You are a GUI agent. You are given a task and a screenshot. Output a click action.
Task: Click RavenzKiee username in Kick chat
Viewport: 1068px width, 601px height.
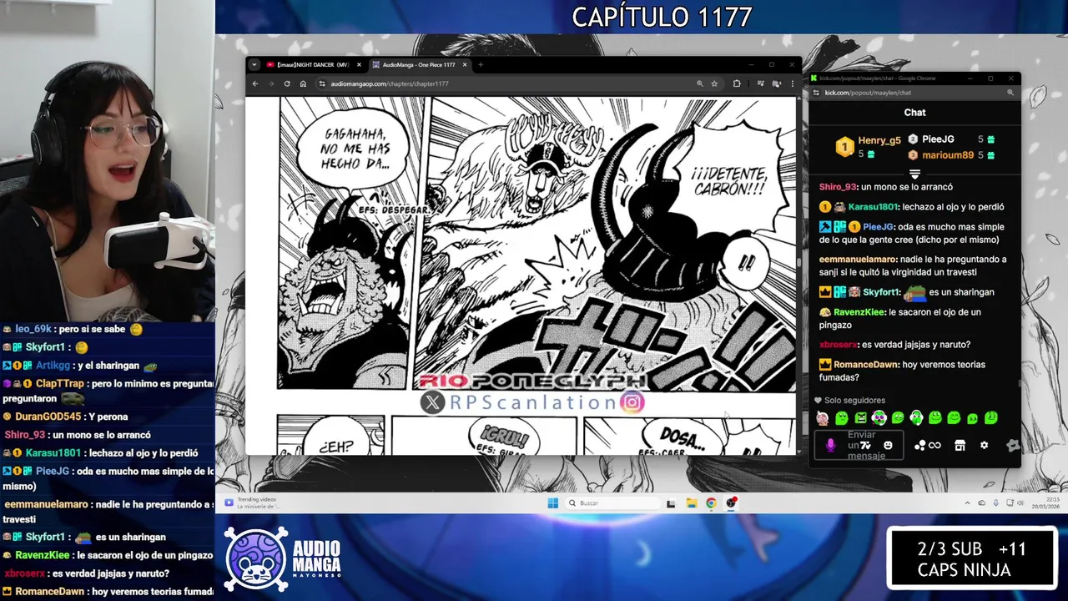coord(860,312)
